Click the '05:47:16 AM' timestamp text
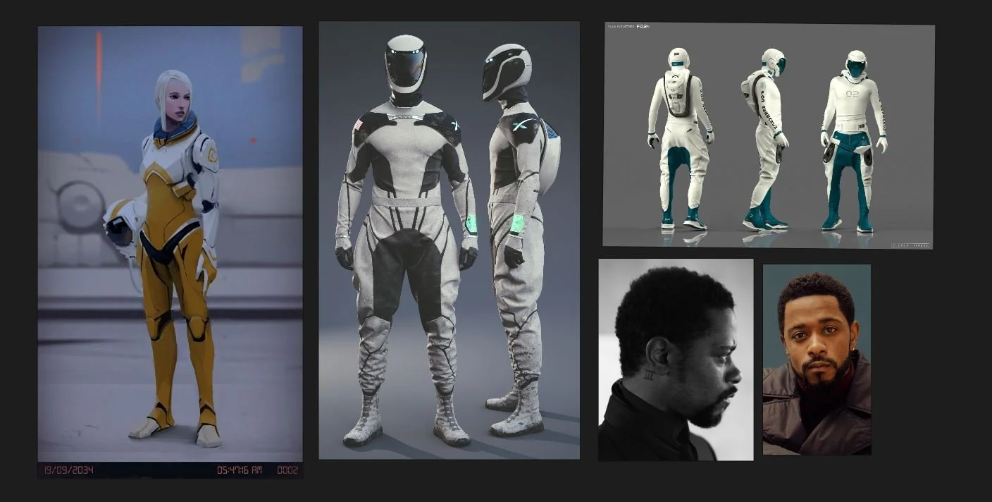992x502 pixels. [240, 470]
